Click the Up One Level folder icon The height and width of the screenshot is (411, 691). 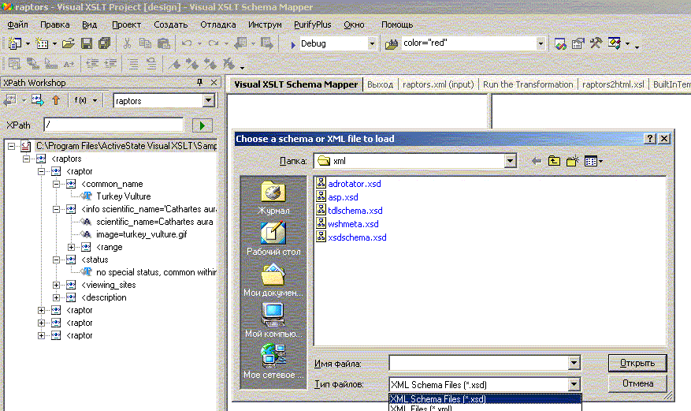tap(554, 162)
